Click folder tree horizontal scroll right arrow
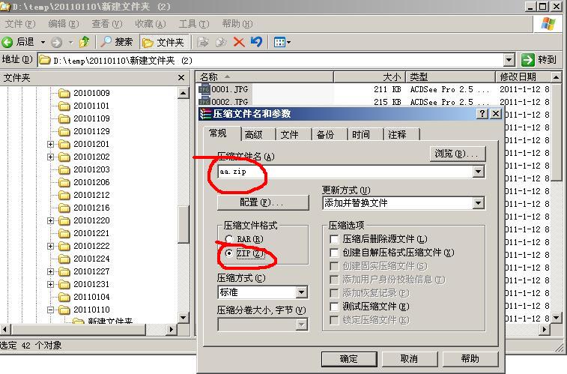567x374 pixels. [172, 330]
